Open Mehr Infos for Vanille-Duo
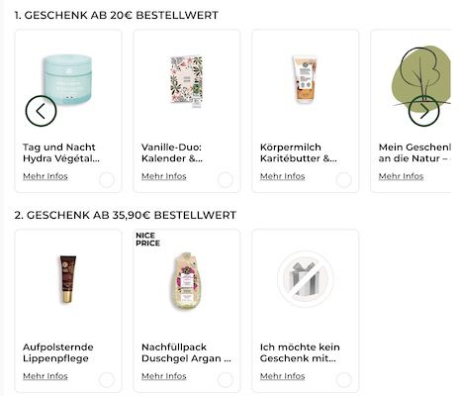 coord(164,176)
